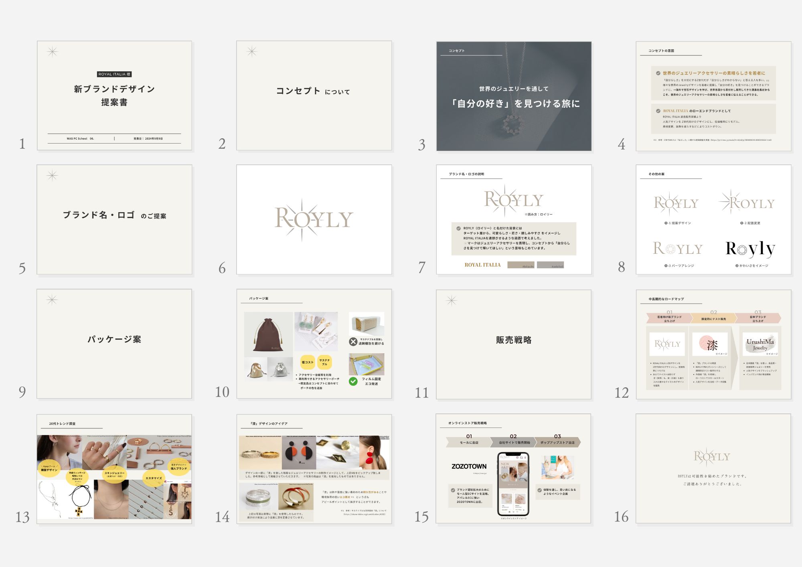
Task: Open slide 6 with large ROYLY logo
Action: point(314,220)
